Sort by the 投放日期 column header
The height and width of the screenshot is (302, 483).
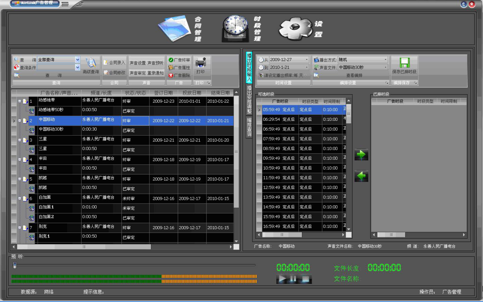tap(192, 93)
